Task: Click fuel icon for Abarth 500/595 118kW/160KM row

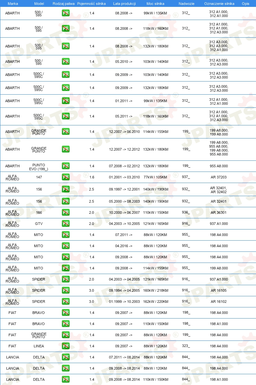Action: point(65,28)
